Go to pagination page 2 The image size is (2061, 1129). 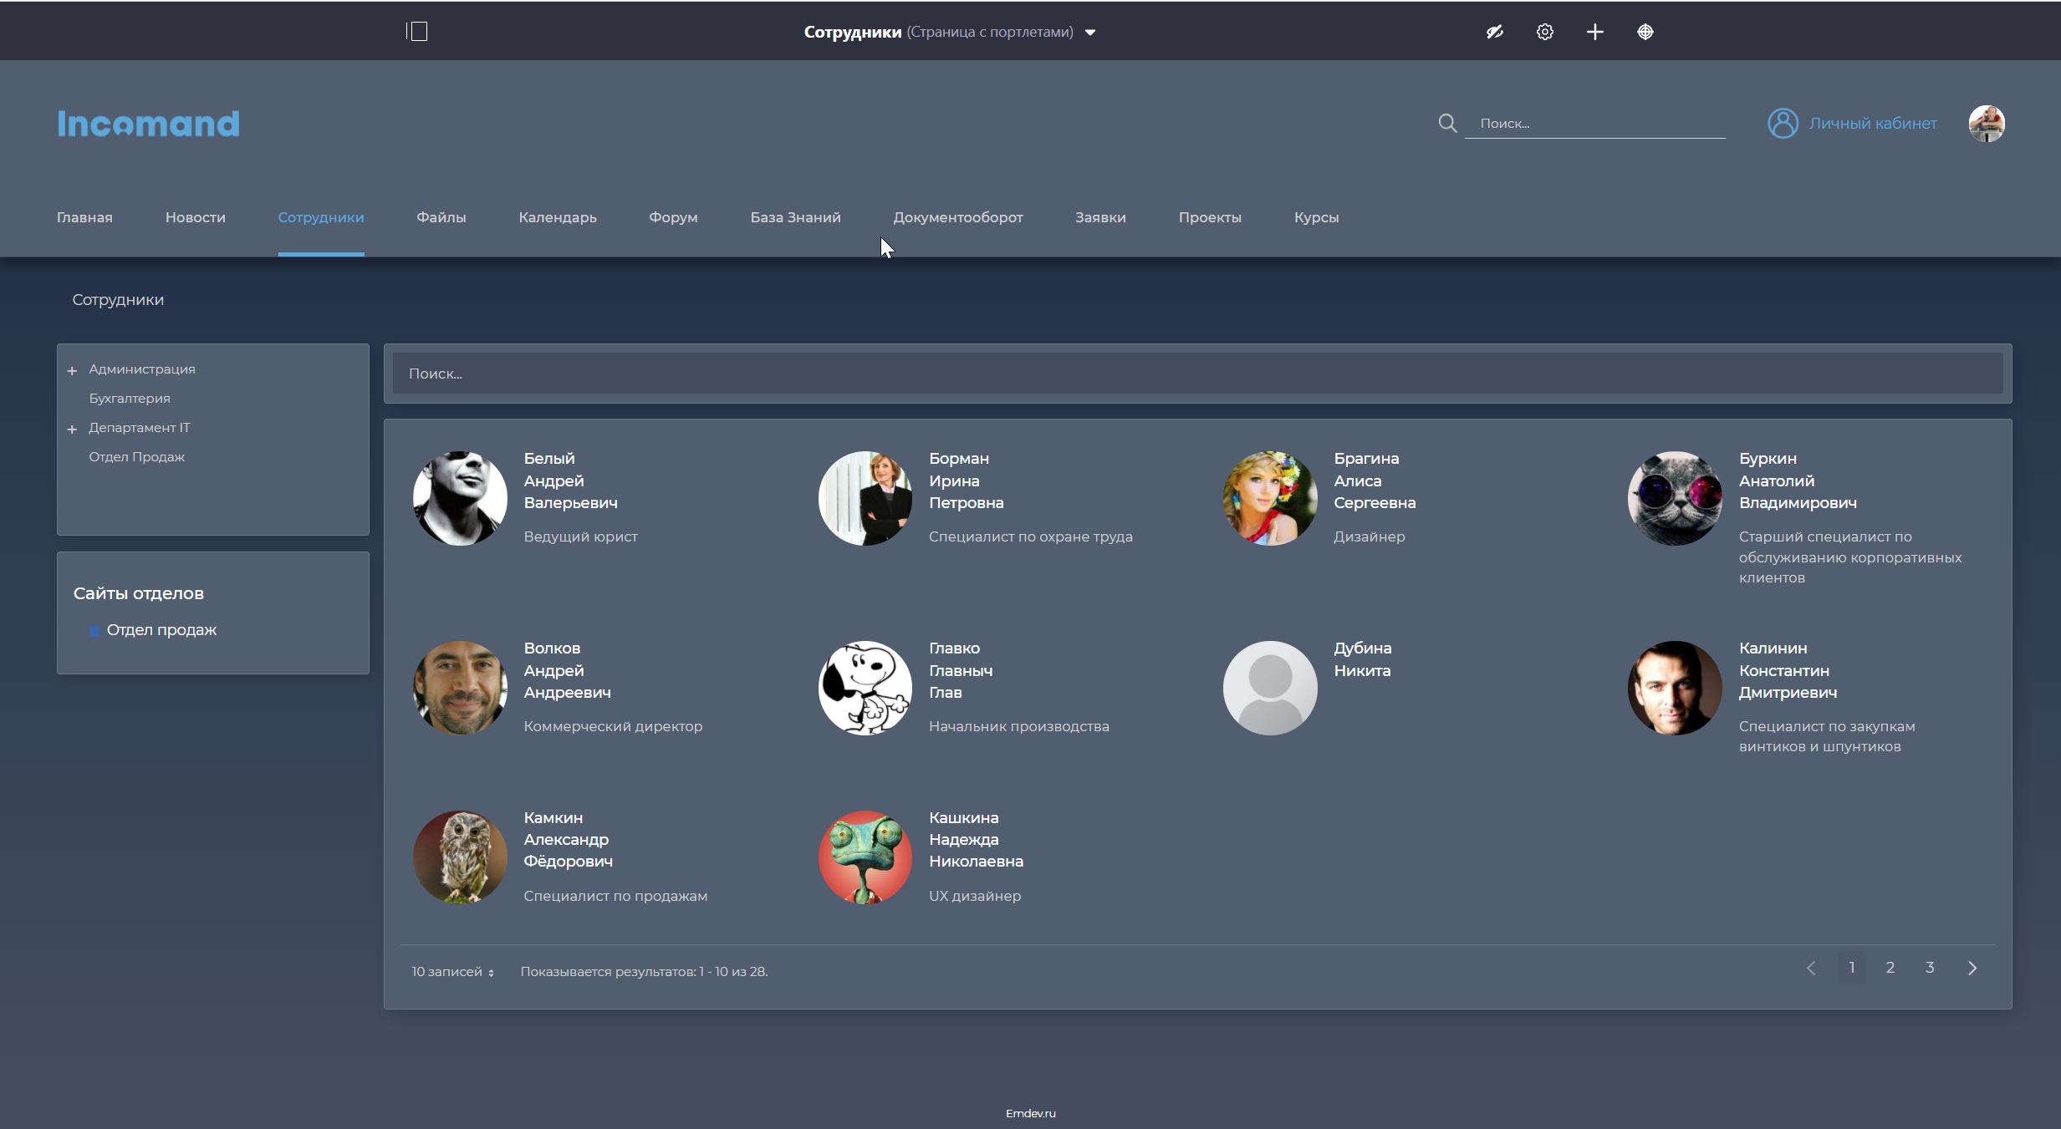tap(1890, 968)
